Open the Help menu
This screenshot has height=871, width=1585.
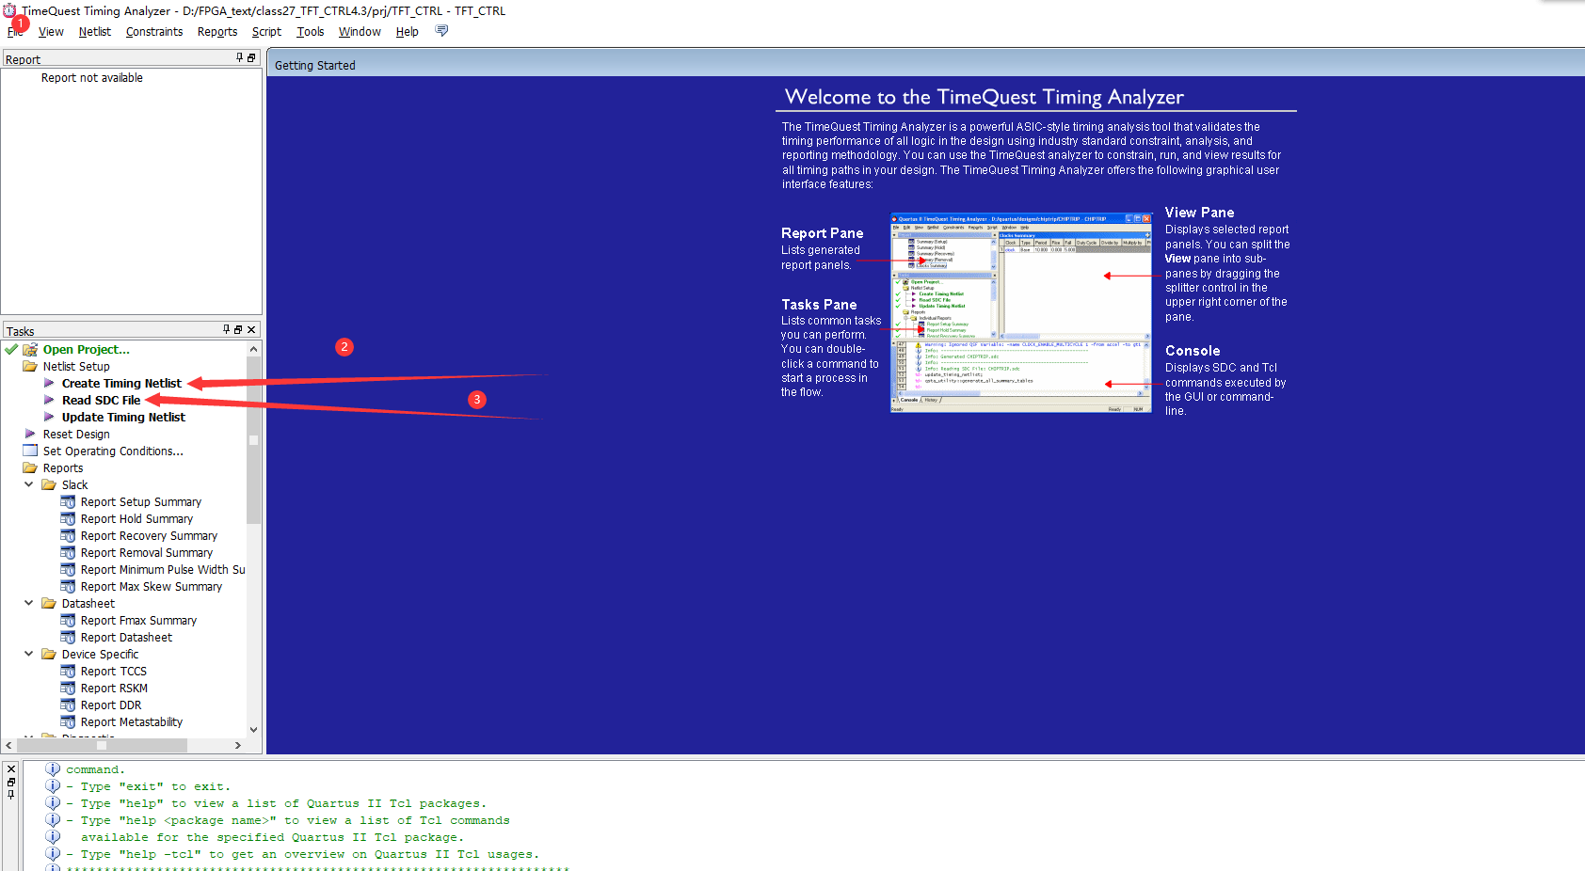407,32
